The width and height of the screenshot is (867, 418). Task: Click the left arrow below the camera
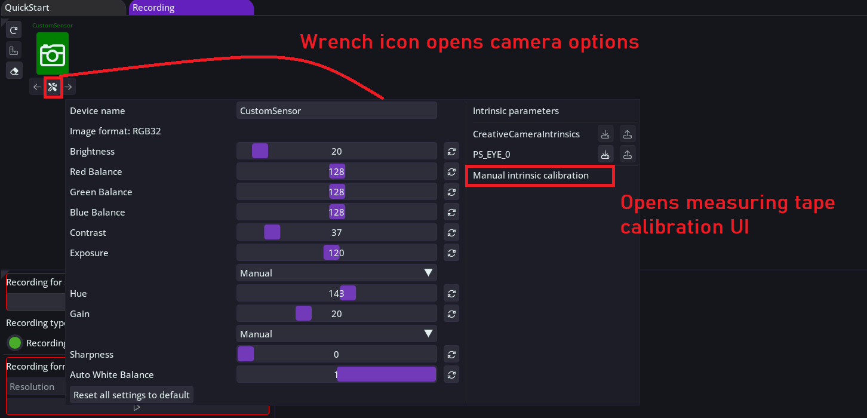[37, 87]
